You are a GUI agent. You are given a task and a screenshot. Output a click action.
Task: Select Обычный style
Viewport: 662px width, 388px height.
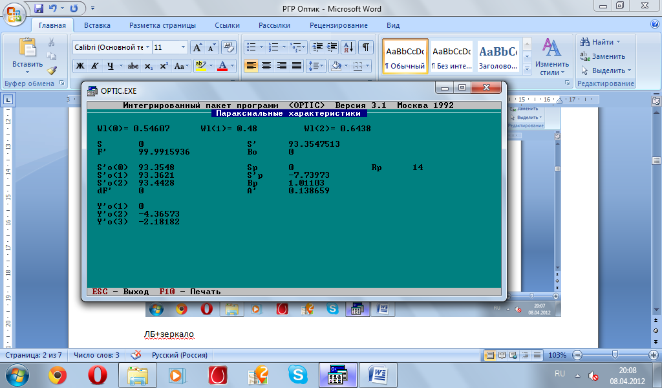[405, 56]
